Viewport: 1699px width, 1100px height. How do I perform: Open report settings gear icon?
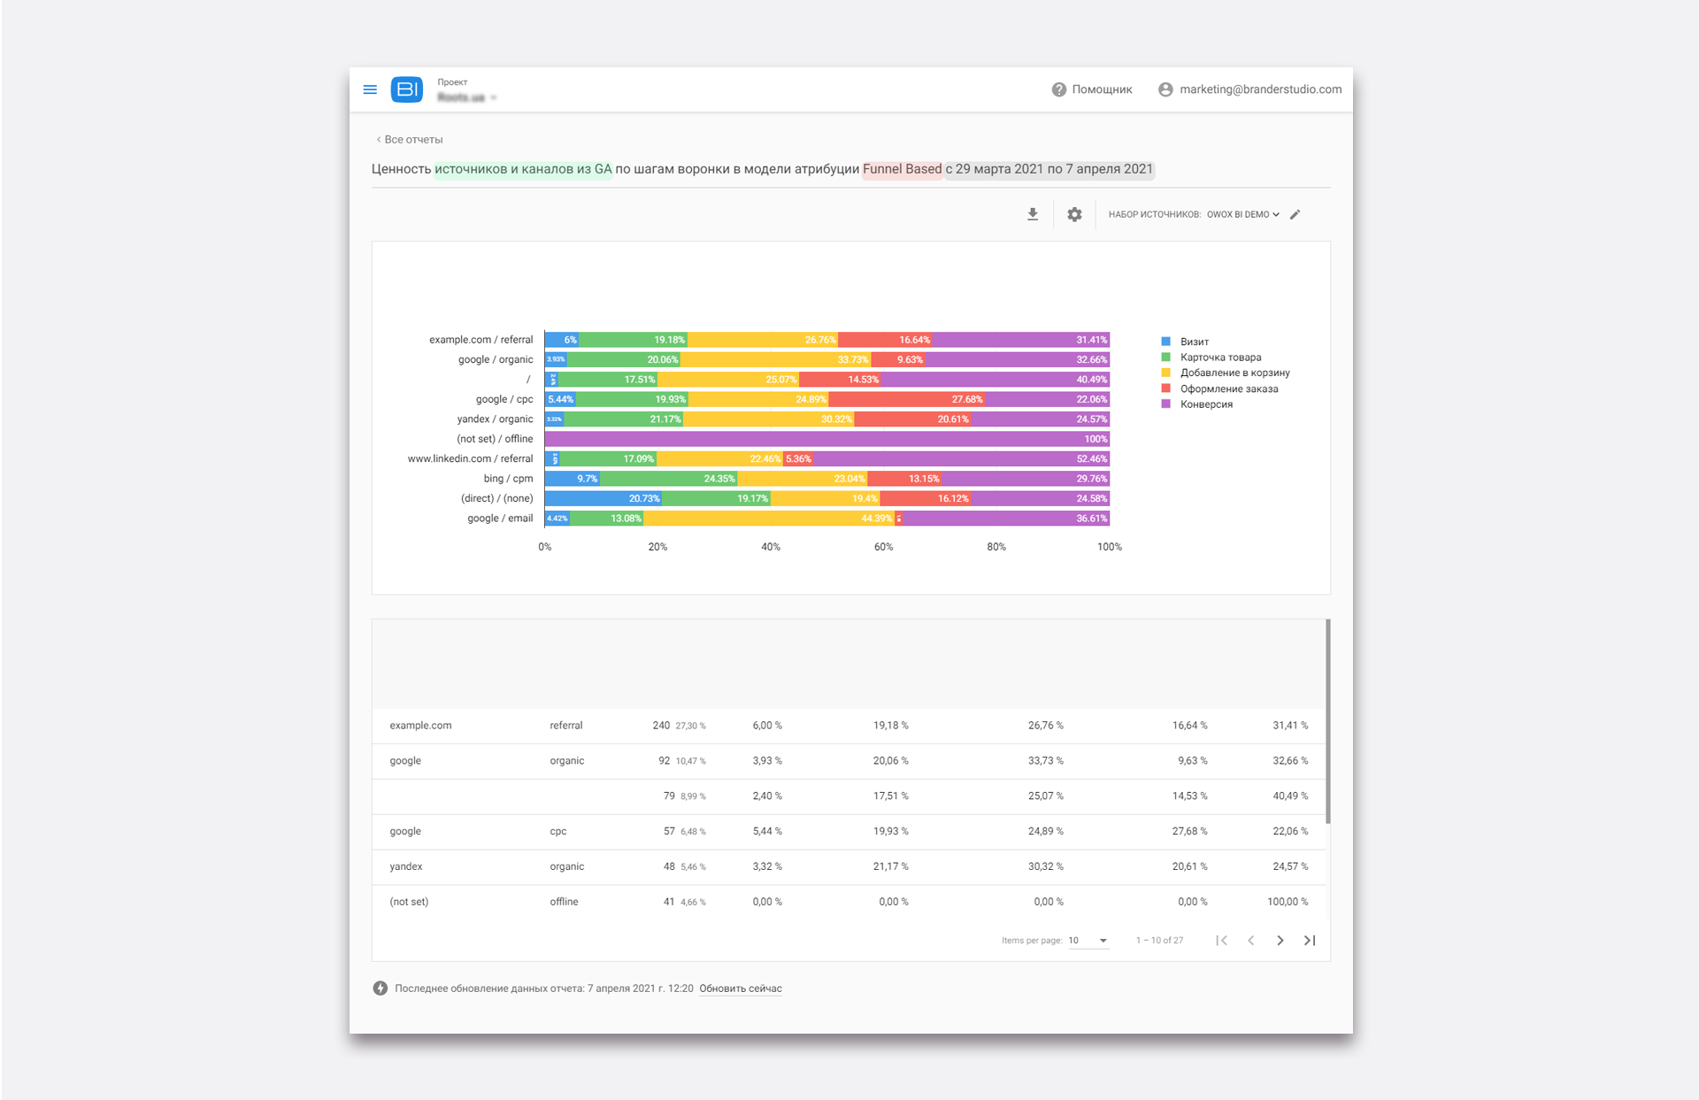pos(1074,214)
